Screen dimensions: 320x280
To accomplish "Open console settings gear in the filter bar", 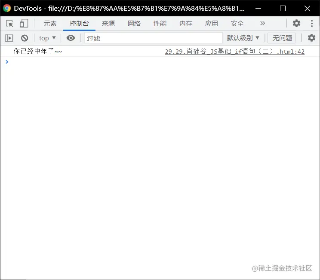I will pos(311,38).
